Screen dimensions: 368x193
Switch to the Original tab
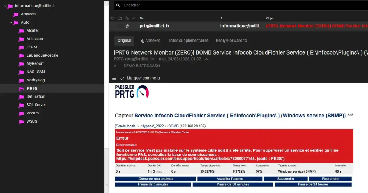tap(124, 41)
